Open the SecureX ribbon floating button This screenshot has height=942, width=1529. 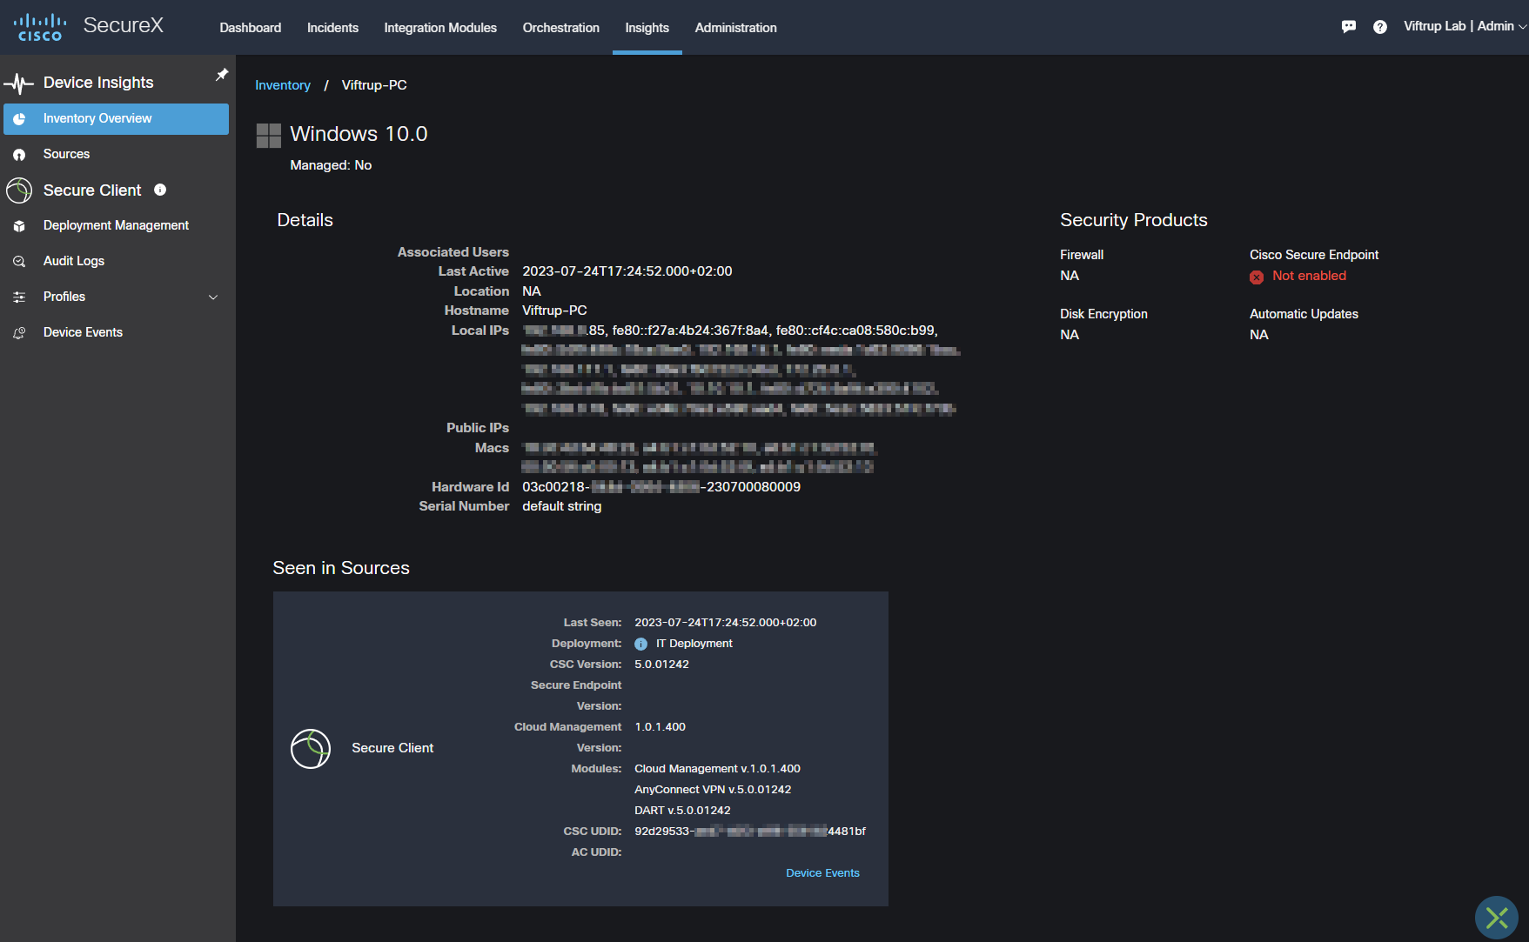(1496, 917)
